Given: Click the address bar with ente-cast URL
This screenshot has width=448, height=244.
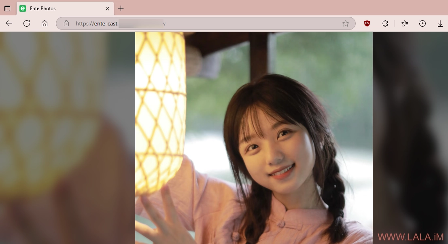Looking at the screenshot, I should coord(202,23).
